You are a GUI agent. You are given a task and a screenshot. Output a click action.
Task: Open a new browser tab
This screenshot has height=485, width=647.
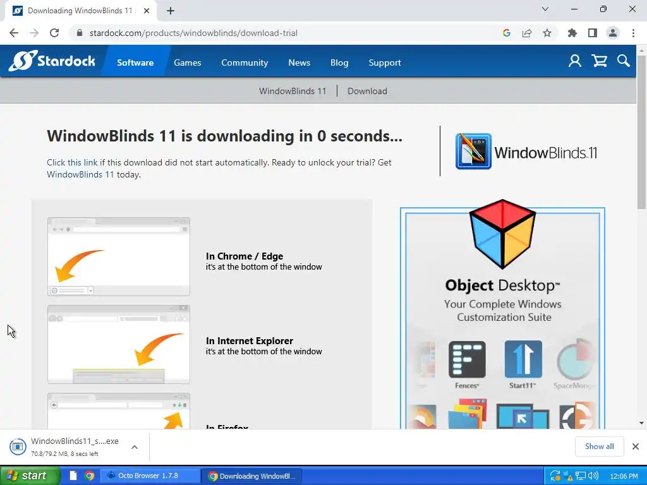(171, 11)
